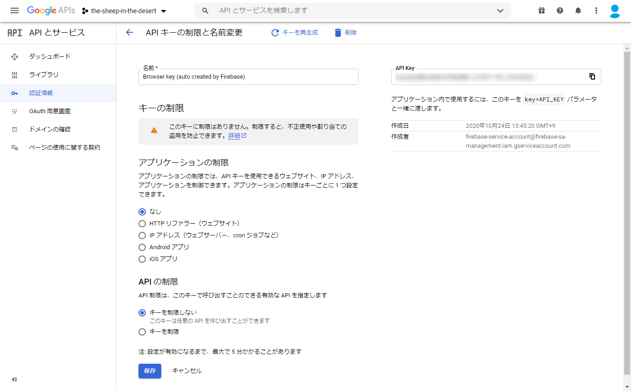
Task: Open the Google apps grid launcher
Action: [x=541, y=10]
